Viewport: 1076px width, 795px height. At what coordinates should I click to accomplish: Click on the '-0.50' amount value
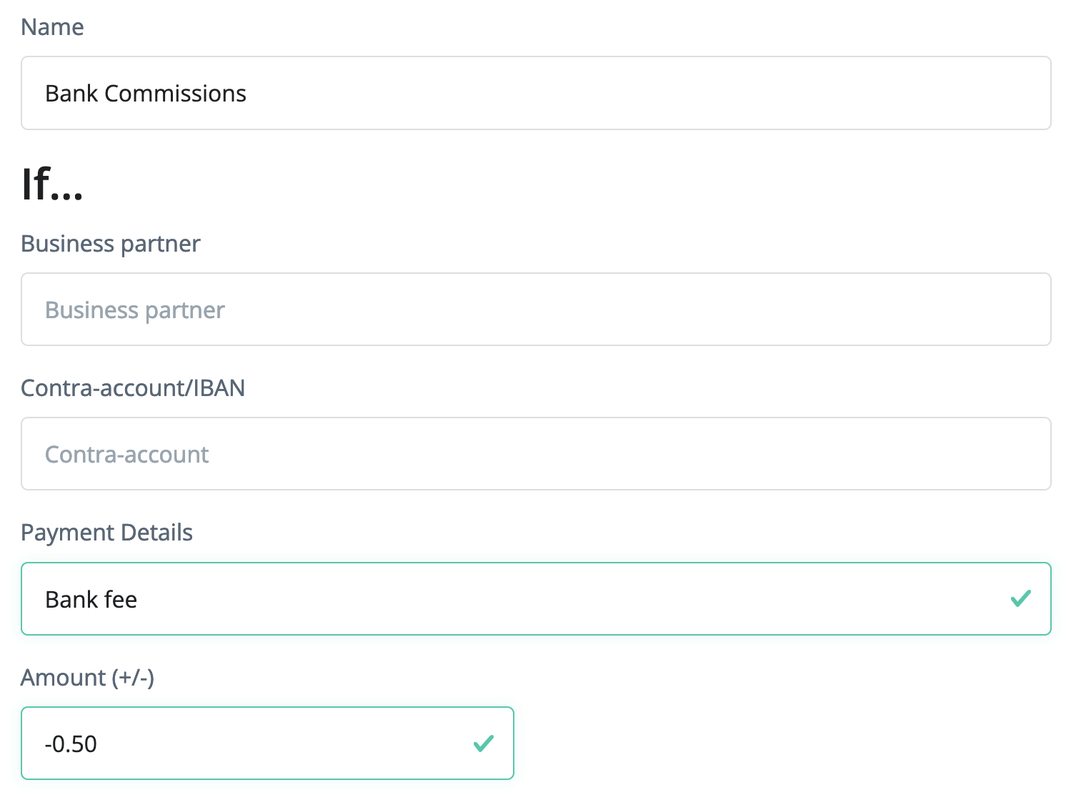coord(71,744)
